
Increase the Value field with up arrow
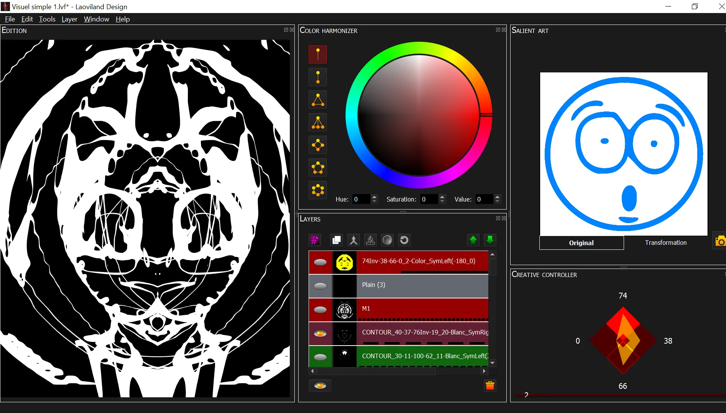[497, 197]
